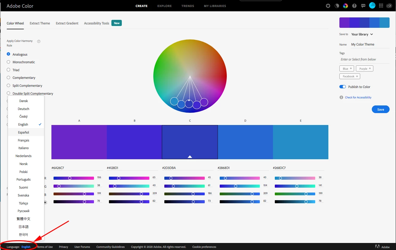The image size is (396, 250).
Task: Select the Monochromatic harmony rule
Action: (x=9, y=62)
